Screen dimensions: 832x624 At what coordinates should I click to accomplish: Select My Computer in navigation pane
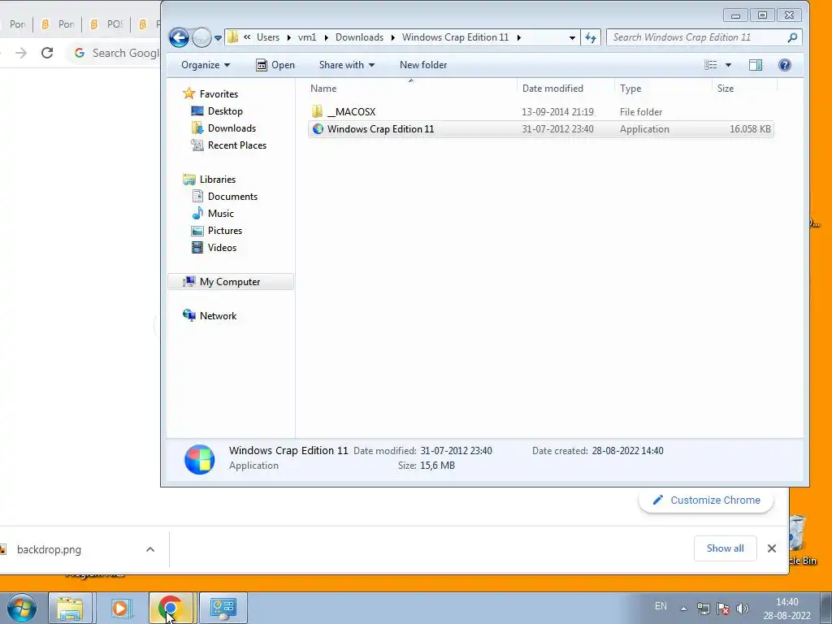tap(230, 282)
